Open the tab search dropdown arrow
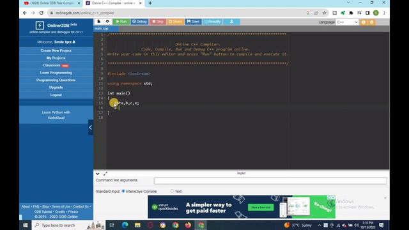 point(348,3)
